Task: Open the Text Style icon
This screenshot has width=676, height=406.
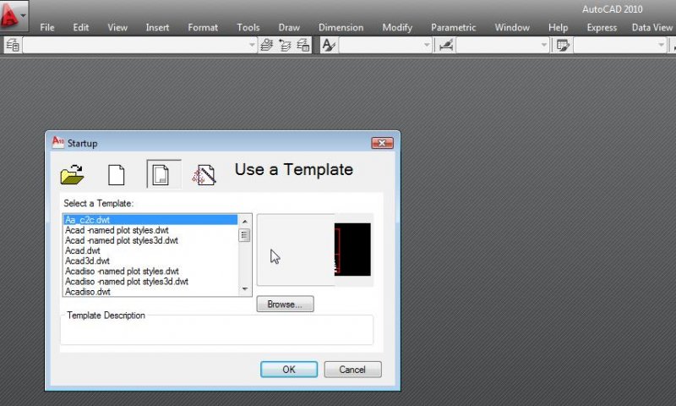Action: [329, 45]
